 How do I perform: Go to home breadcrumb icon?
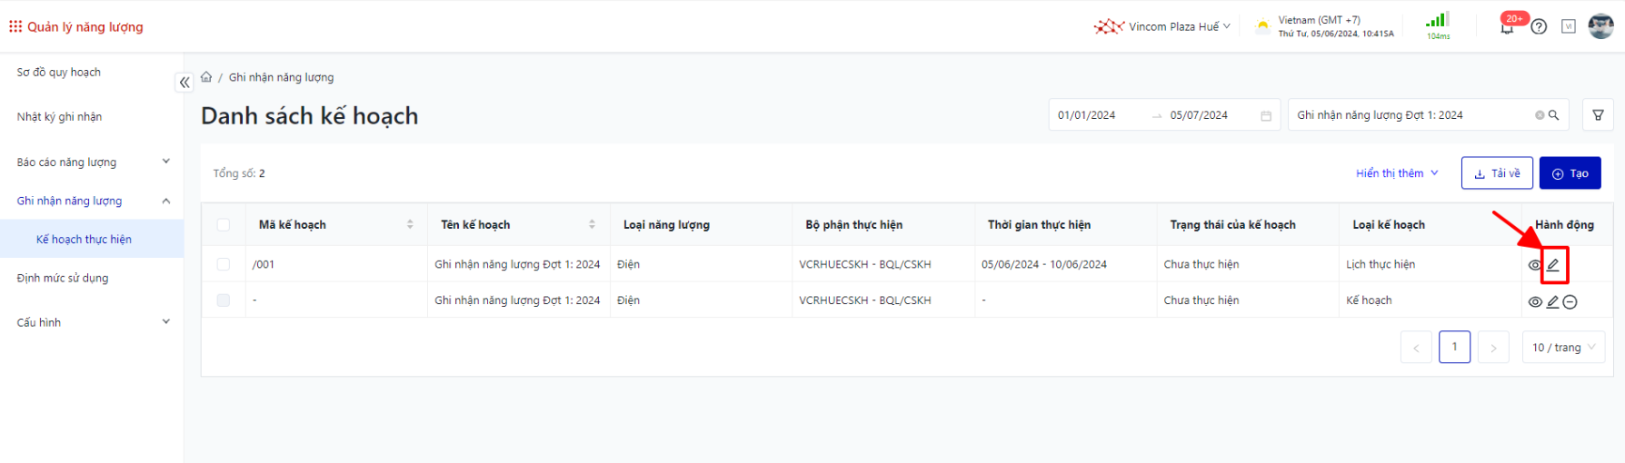[x=206, y=77]
